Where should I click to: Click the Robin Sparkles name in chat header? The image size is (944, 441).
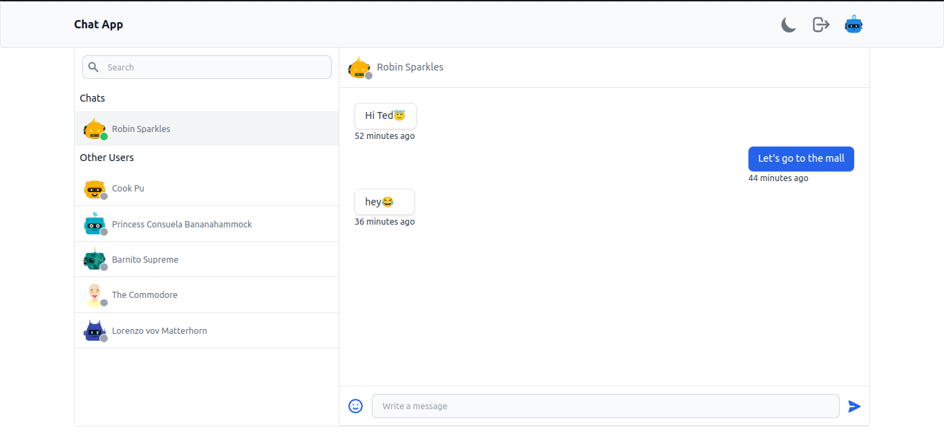[x=410, y=67]
